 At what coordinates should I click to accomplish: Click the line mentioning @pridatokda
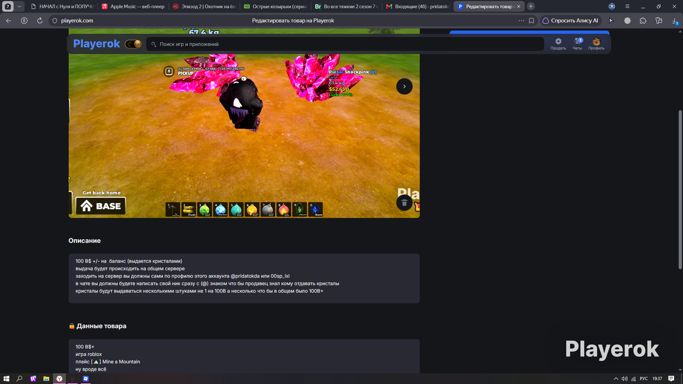coord(182,276)
